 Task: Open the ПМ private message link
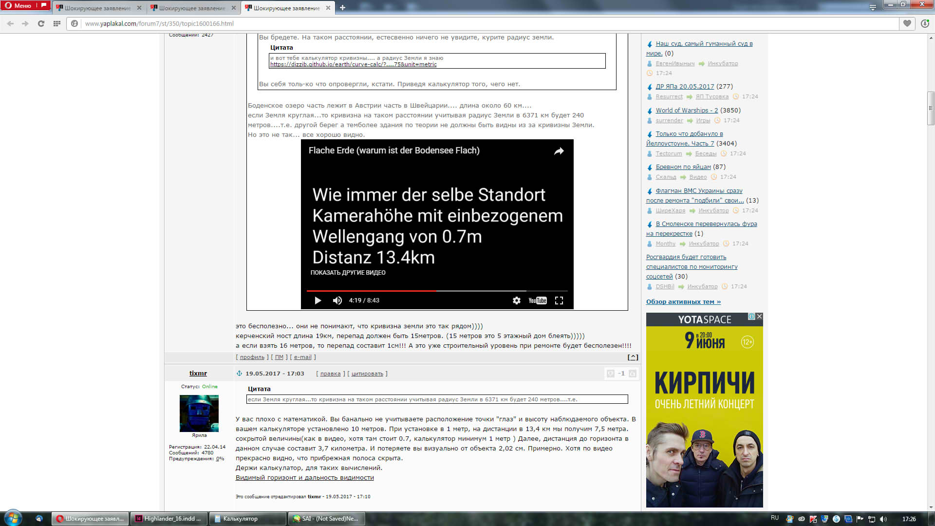[x=279, y=357]
